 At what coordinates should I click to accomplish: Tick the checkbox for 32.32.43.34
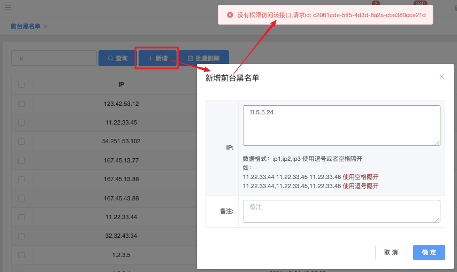click(21, 236)
